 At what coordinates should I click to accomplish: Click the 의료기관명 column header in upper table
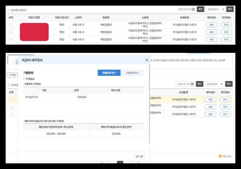(34, 17)
